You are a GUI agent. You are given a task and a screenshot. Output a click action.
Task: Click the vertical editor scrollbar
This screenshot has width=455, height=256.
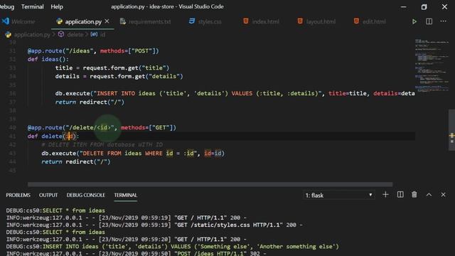pos(451,130)
